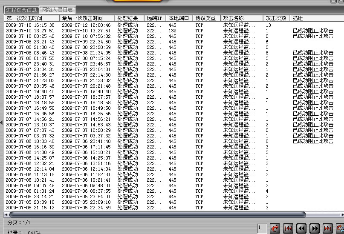Image resolution: width=344 pixels, height=234 pixels.
Task: Click the 远端IP column header
Action: (155, 18)
